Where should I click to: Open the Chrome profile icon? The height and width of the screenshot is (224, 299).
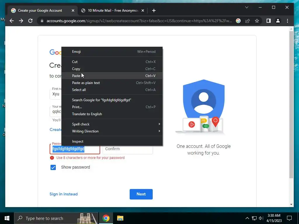[278, 21]
